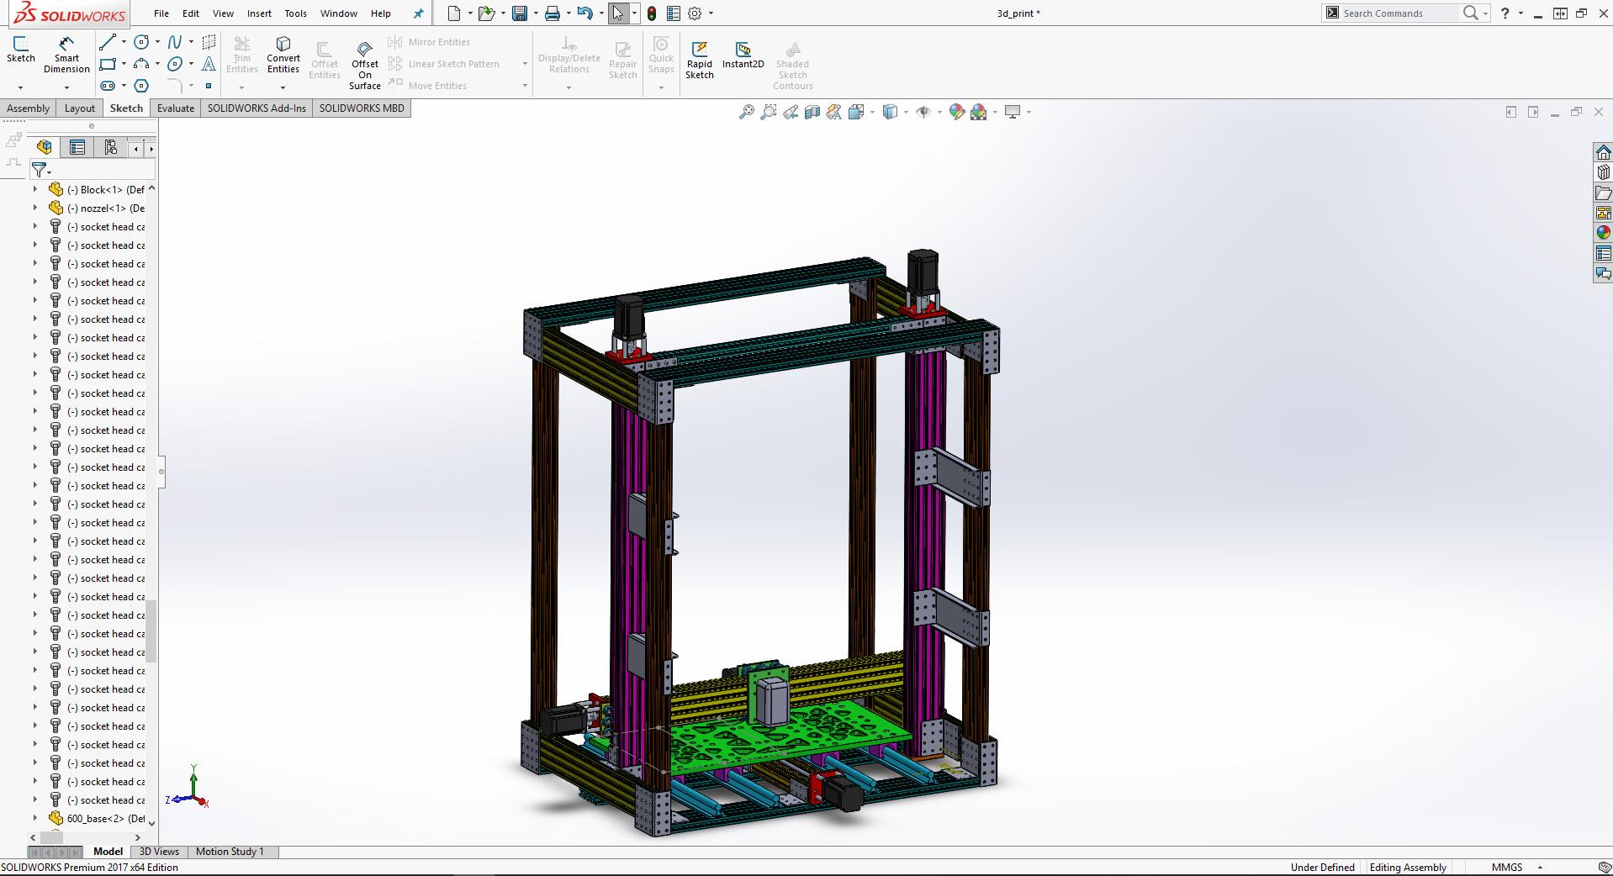The image size is (1613, 876).
Task: Select the FeatureManager design tree tab
Action: 45,148
